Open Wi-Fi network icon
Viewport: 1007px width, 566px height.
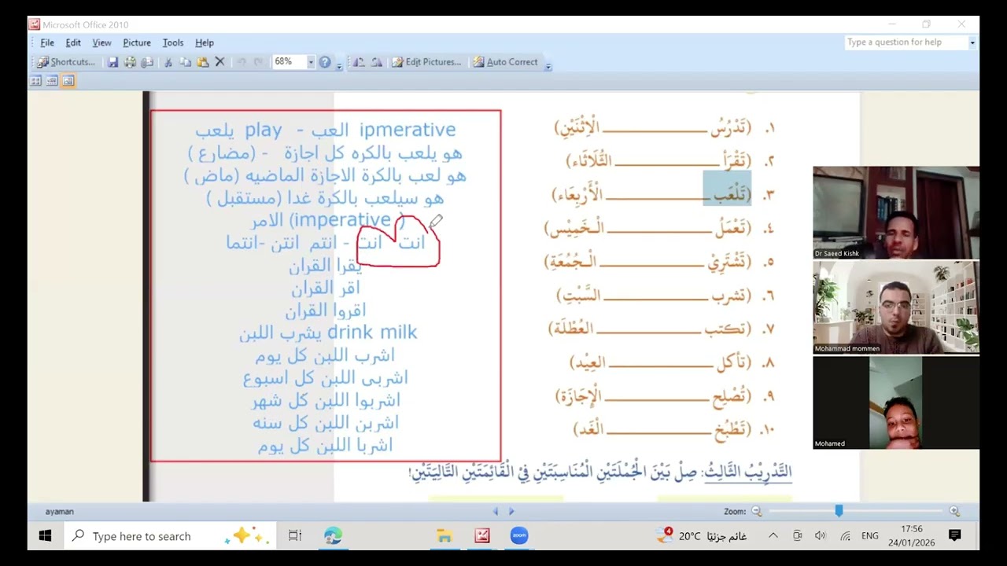(845, 536)
